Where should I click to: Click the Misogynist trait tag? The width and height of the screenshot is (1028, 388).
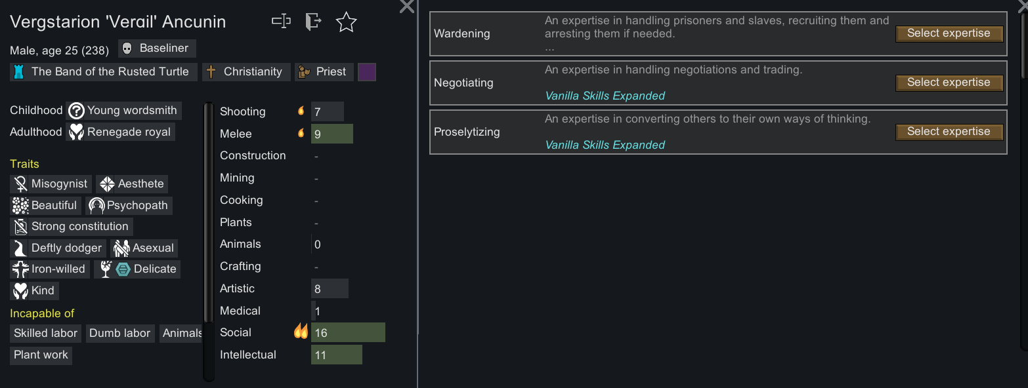point(51,184)
